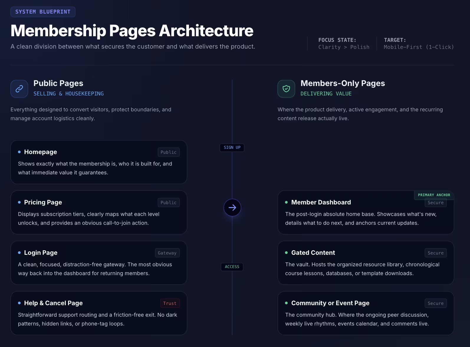Click the clean division tagline under title
Image resolution: width=470 pixels, height=347 pixels.
tap(133, 47)
